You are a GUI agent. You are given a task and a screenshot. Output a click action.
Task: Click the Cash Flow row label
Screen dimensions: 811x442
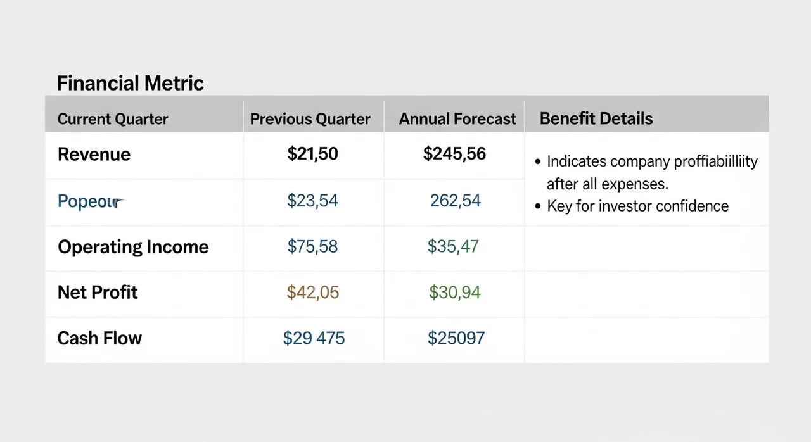pos(99,338)
